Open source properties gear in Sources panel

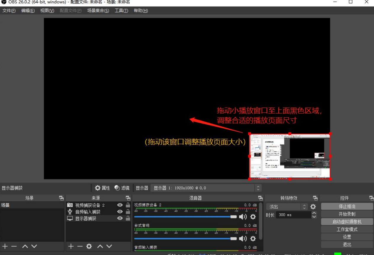pyautogui.click(x=89, y=246)
